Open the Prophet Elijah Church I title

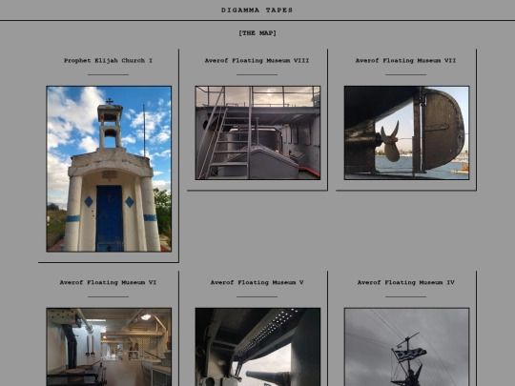pyautogui.click(x=108, y=60)
